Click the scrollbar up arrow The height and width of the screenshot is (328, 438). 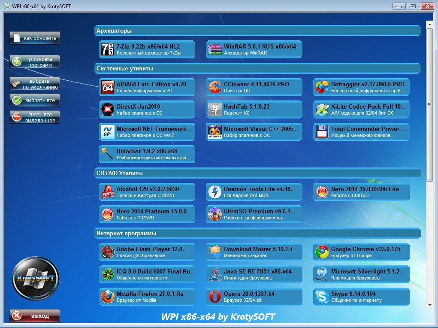click(x=429, y=24)
